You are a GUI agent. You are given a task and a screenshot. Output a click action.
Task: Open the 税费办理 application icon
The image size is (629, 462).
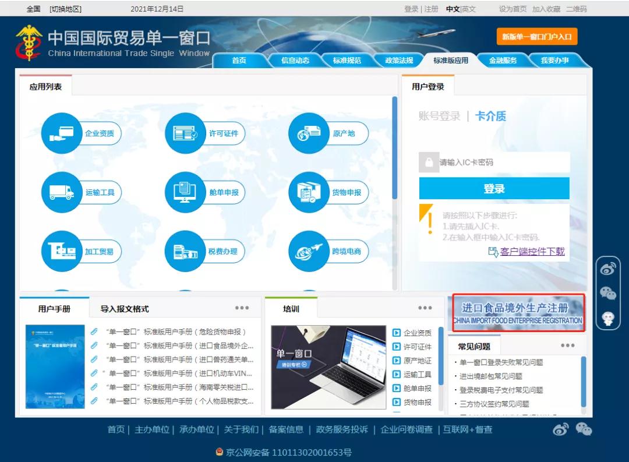(x=185, y=251)
